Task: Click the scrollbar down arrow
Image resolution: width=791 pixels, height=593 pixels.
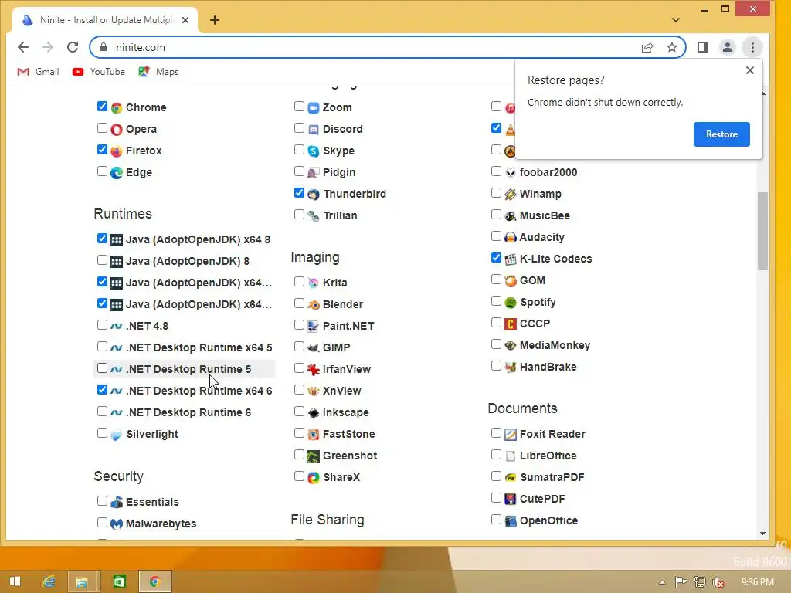Action: (x=762, y=534)
